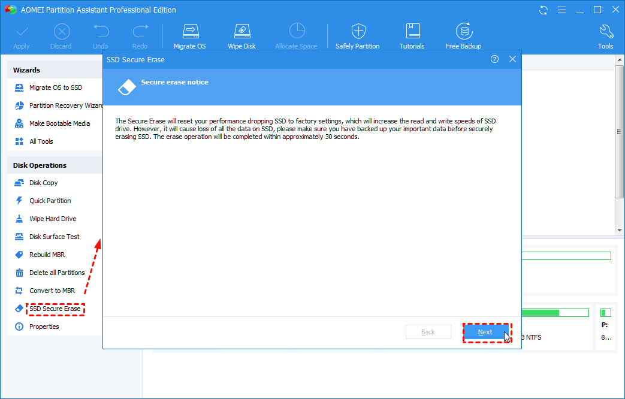The image size is (625, 399).
Task: Choose Disk Copy operation
Action: [x=44, y=183]
